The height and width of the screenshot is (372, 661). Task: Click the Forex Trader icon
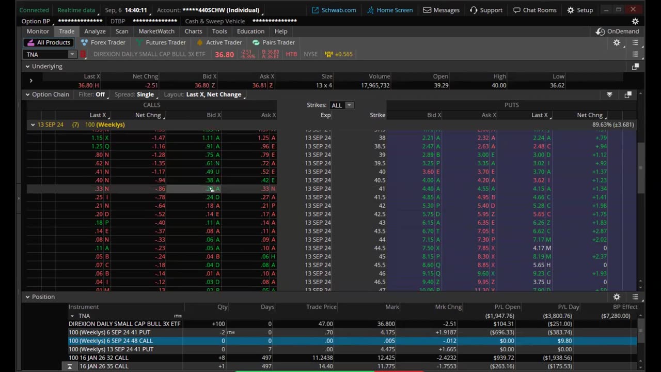coord(85,42)
